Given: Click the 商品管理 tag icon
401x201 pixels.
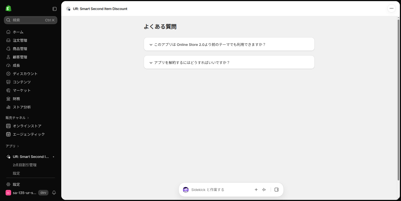Looking at the screenshot, I should click(8, 49).
